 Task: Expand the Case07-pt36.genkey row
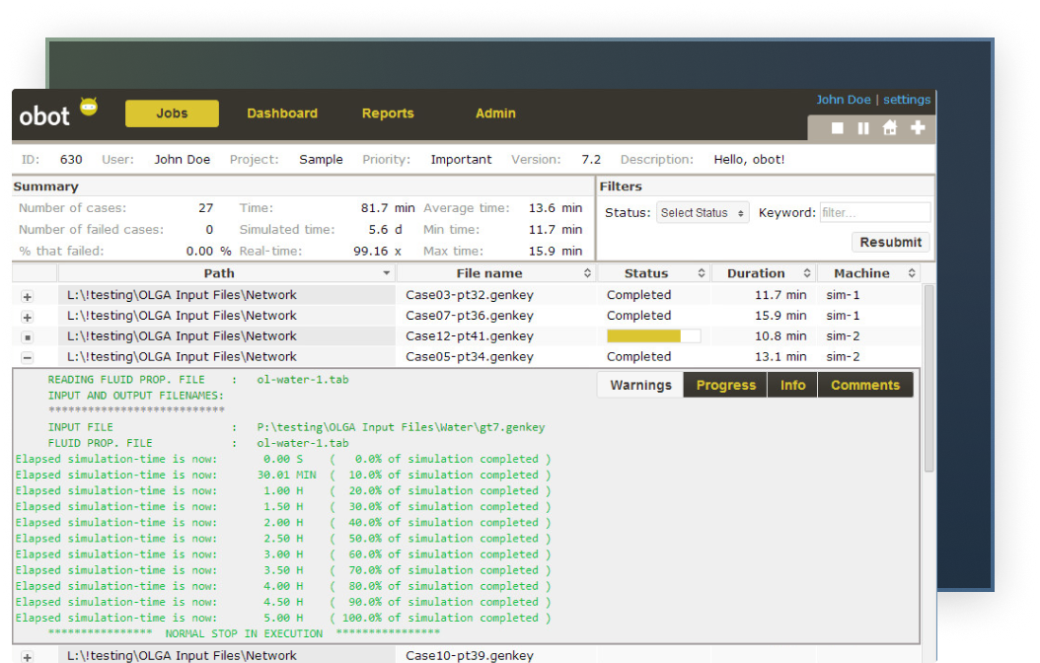click(x=27, y=317)
